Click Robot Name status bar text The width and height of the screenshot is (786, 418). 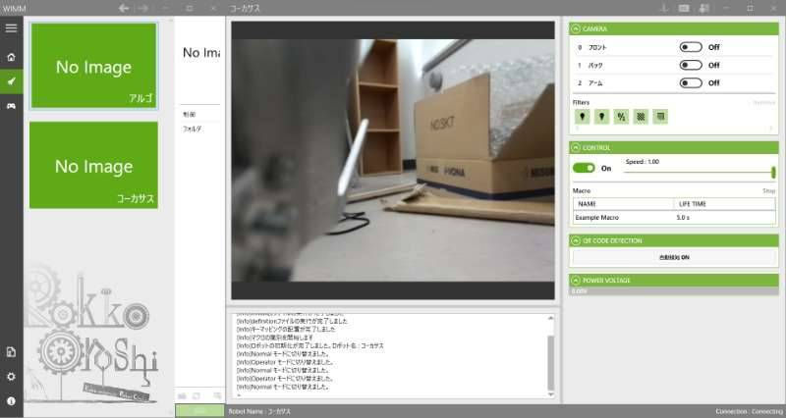pyautogui.click(x=259, y=411)
